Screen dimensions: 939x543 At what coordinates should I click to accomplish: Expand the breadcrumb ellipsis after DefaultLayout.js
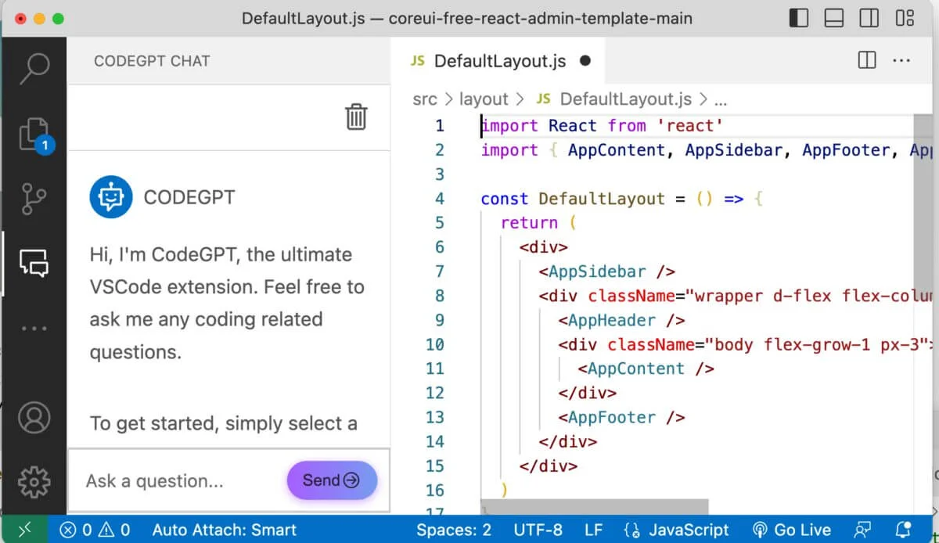click(720, 99)
